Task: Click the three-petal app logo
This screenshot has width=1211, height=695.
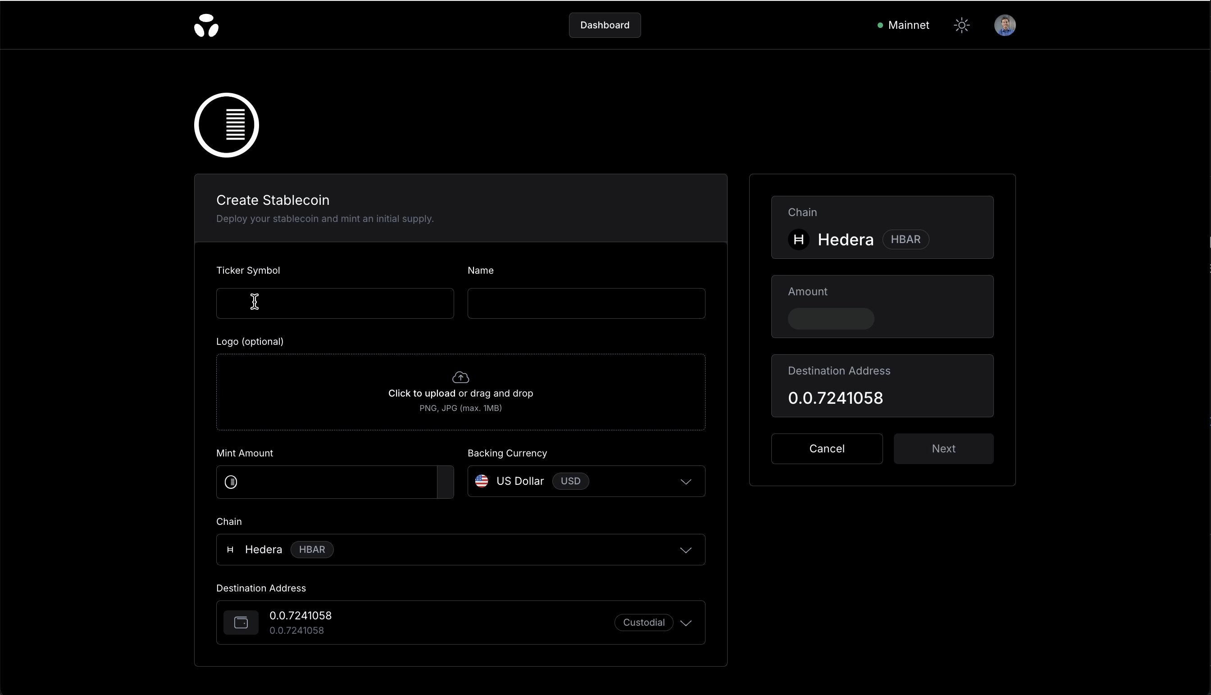Action: pos(206,25)
